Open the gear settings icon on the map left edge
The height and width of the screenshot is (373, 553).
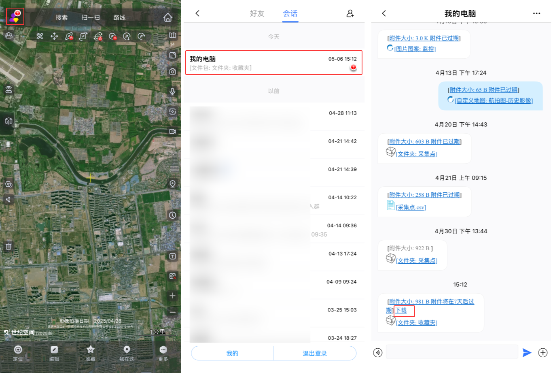[x=8, y=184]
